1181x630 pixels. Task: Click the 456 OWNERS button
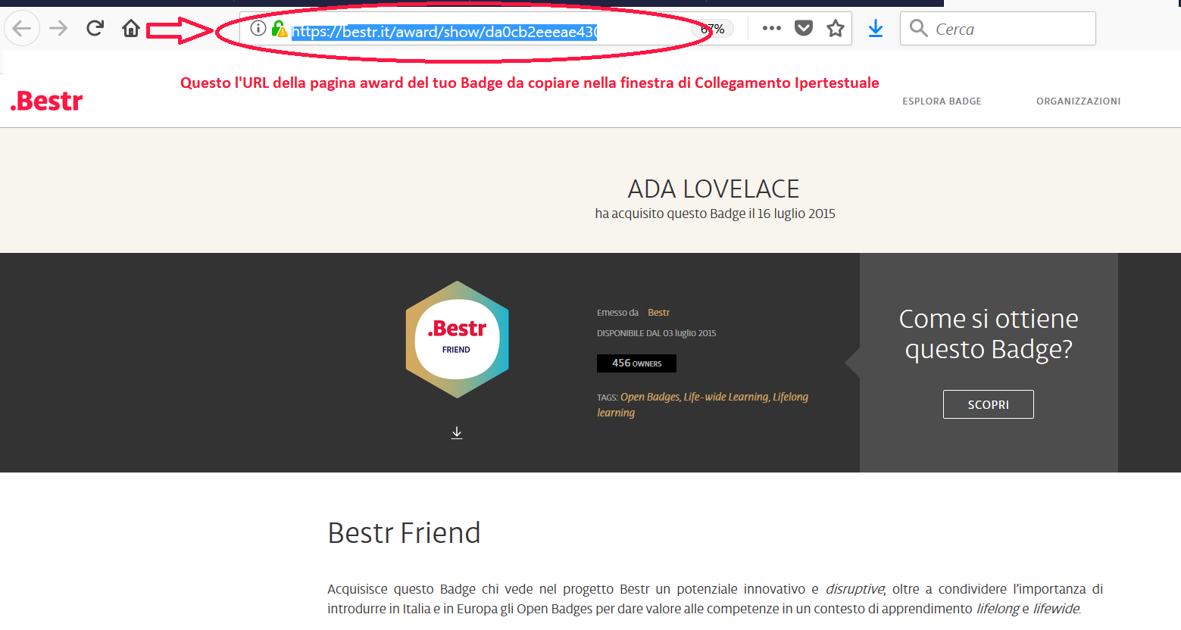[x=636, y=363]
